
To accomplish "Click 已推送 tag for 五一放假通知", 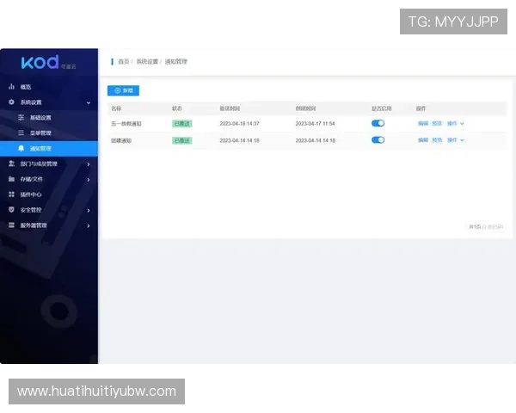I will click(182, 124).
